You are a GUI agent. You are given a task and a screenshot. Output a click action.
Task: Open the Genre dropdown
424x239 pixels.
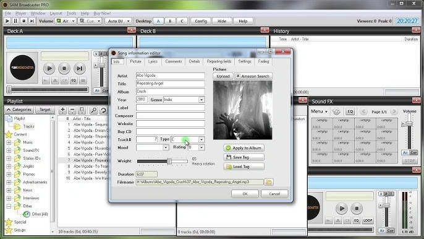pos(201,100)
